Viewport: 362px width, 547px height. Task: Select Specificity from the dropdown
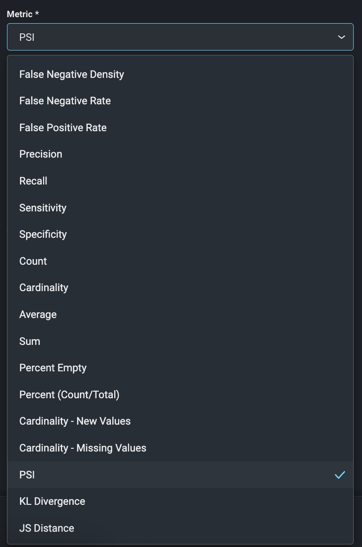pyautogui.click(x=43, y=234)
